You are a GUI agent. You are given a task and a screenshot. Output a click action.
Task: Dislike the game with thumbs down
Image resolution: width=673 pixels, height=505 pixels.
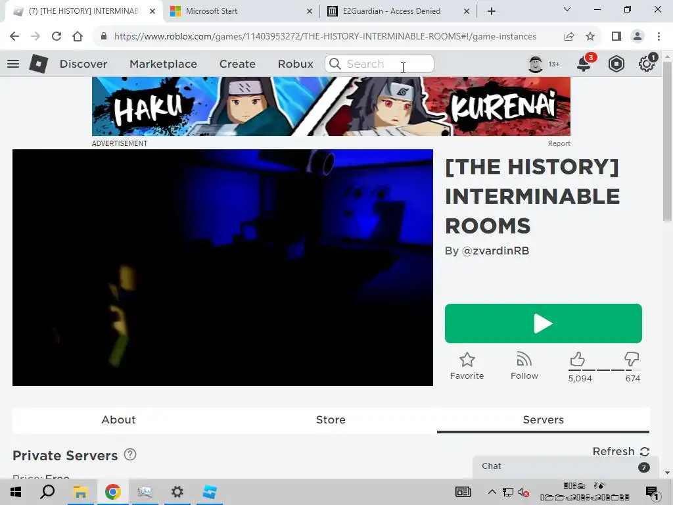click(x=632, y=359)
